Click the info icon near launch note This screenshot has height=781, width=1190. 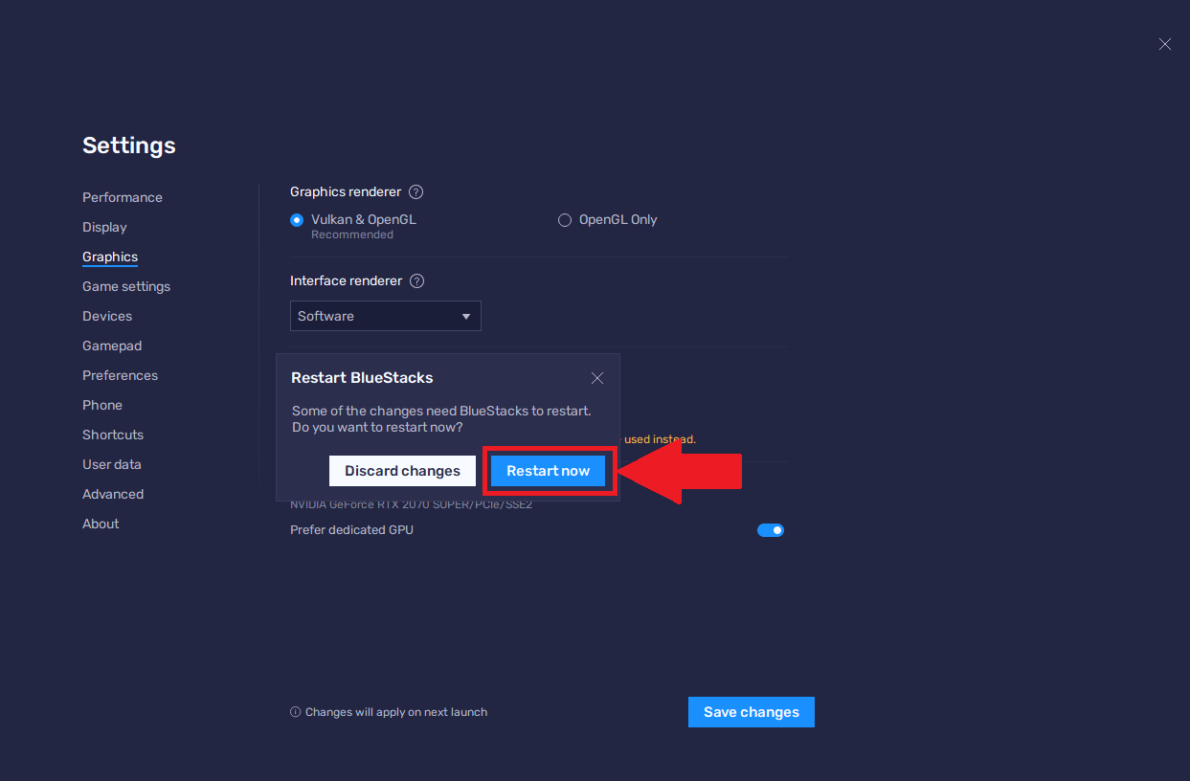tap(296, 712)
